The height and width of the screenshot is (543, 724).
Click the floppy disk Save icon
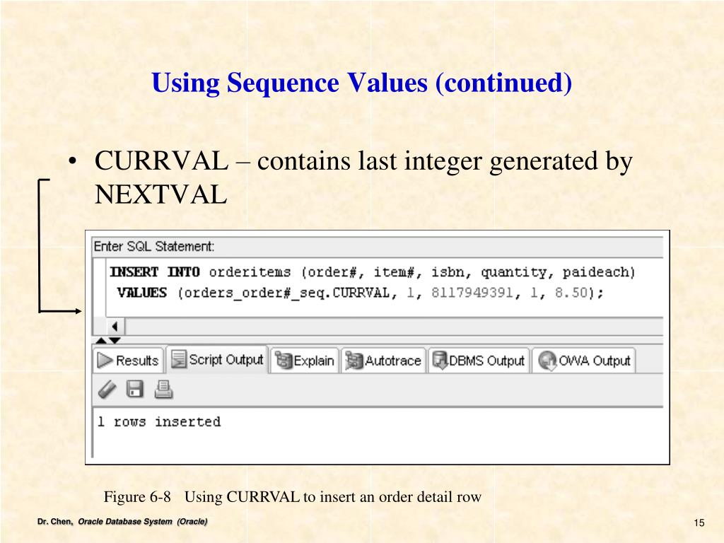pyautogui.click(x=135, y=390)
